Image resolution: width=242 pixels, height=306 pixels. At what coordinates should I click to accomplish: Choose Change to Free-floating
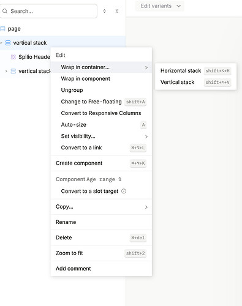[101, 102]
